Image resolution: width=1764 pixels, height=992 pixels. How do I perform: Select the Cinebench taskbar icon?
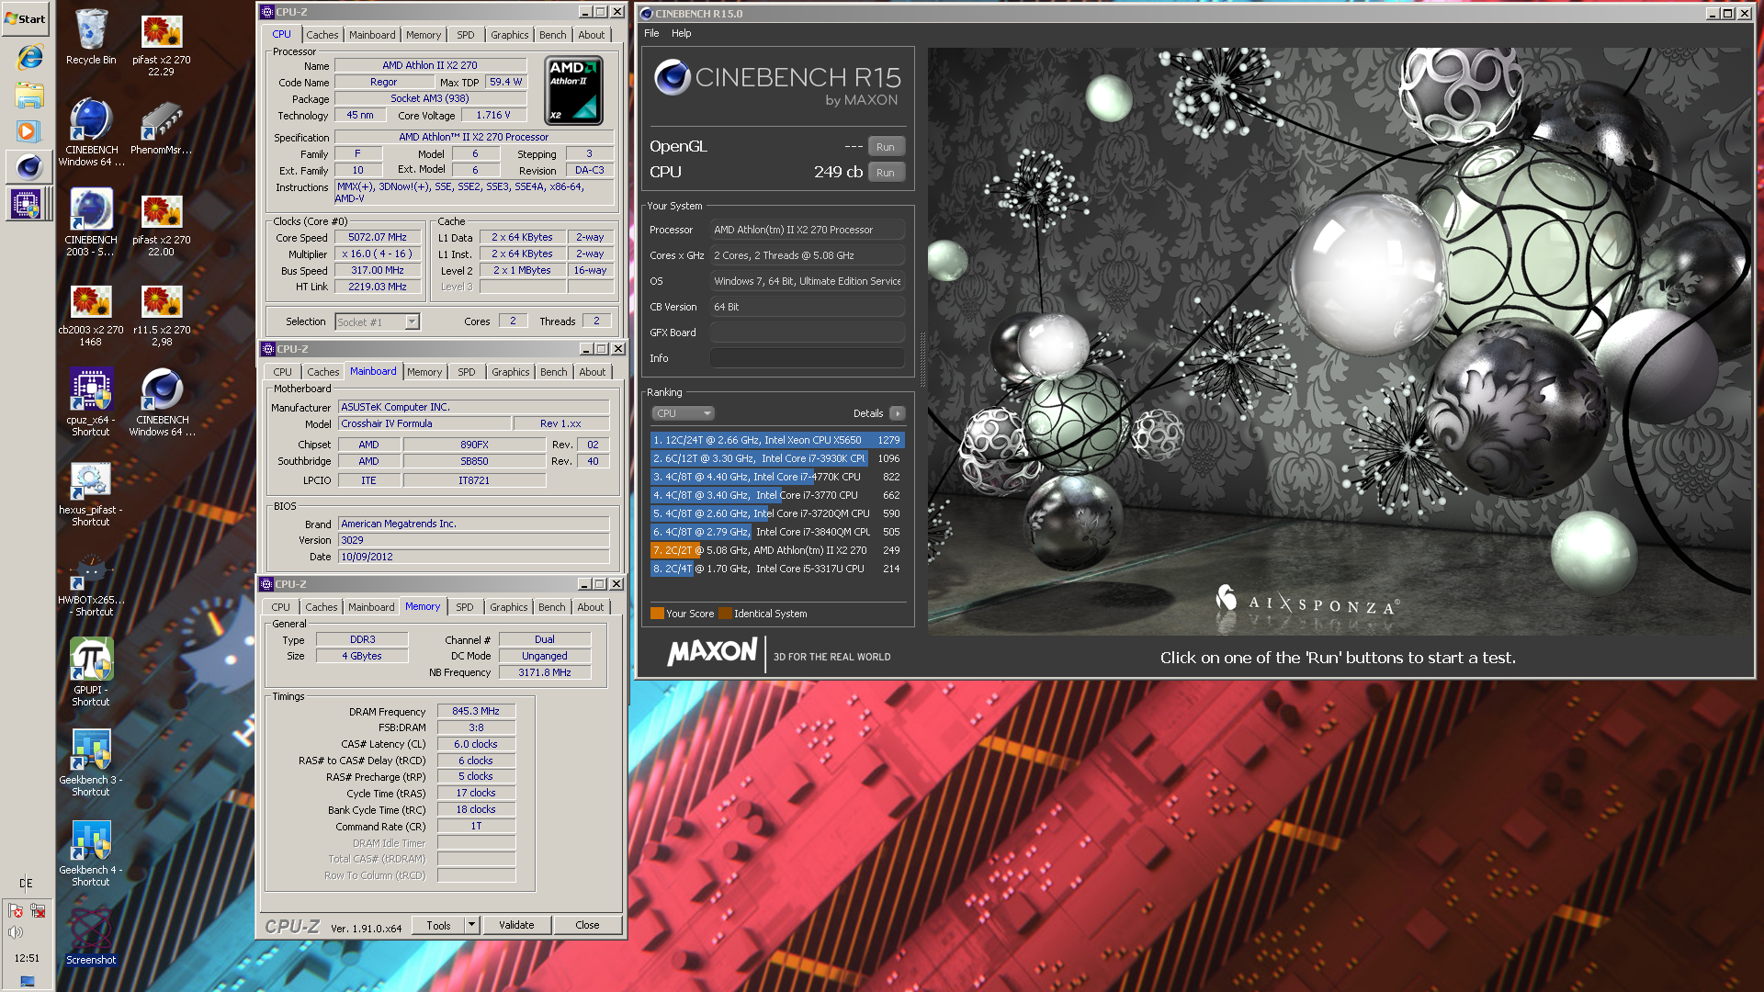(x=28, y=166)
